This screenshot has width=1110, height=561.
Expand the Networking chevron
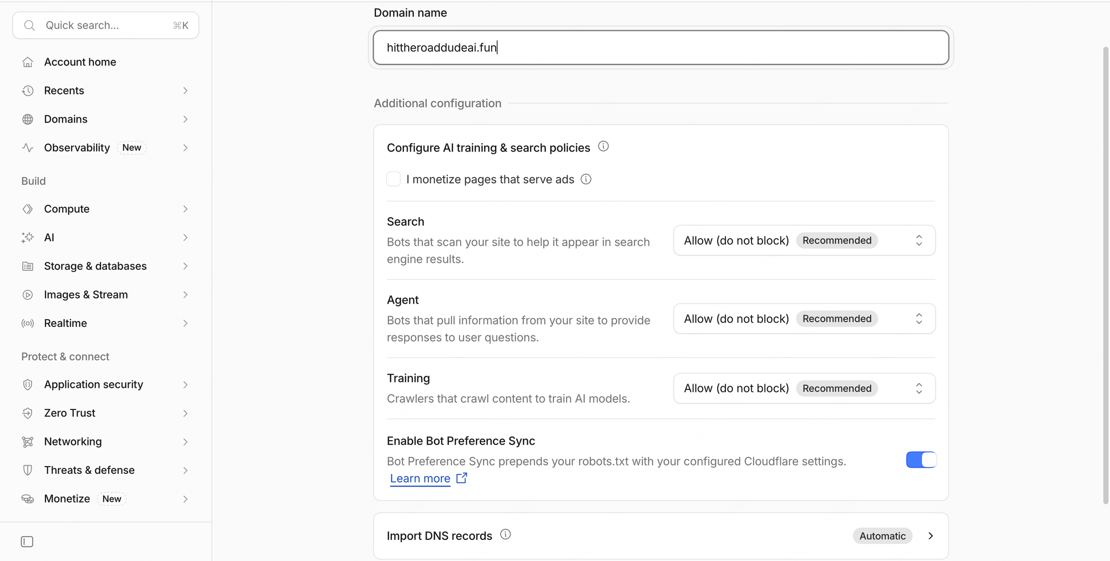pos(185,442)
